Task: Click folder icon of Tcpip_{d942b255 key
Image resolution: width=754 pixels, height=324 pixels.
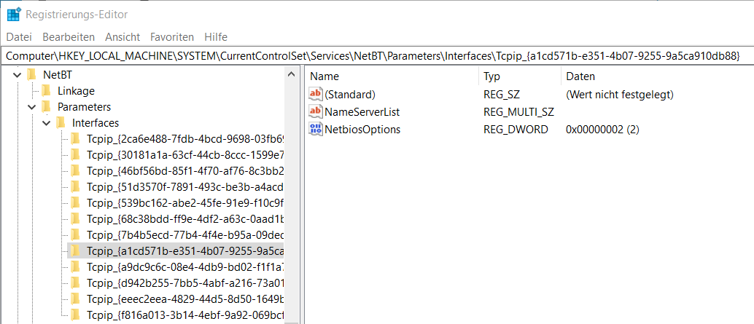Action: click(x=75, y=282)
